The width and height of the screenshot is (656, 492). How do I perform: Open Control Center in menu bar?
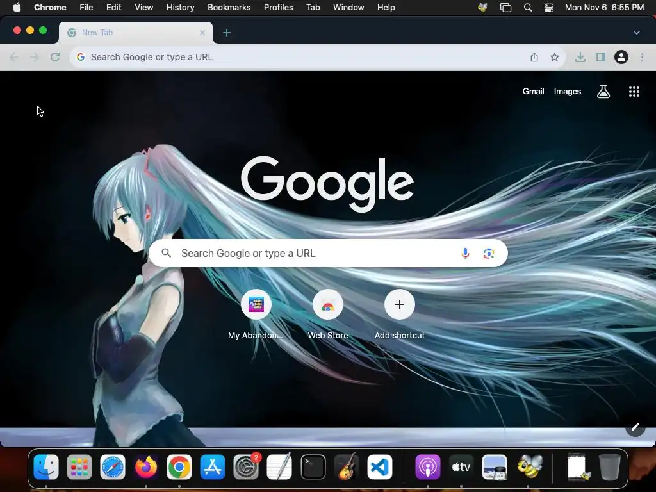click(x=549, y=8)
